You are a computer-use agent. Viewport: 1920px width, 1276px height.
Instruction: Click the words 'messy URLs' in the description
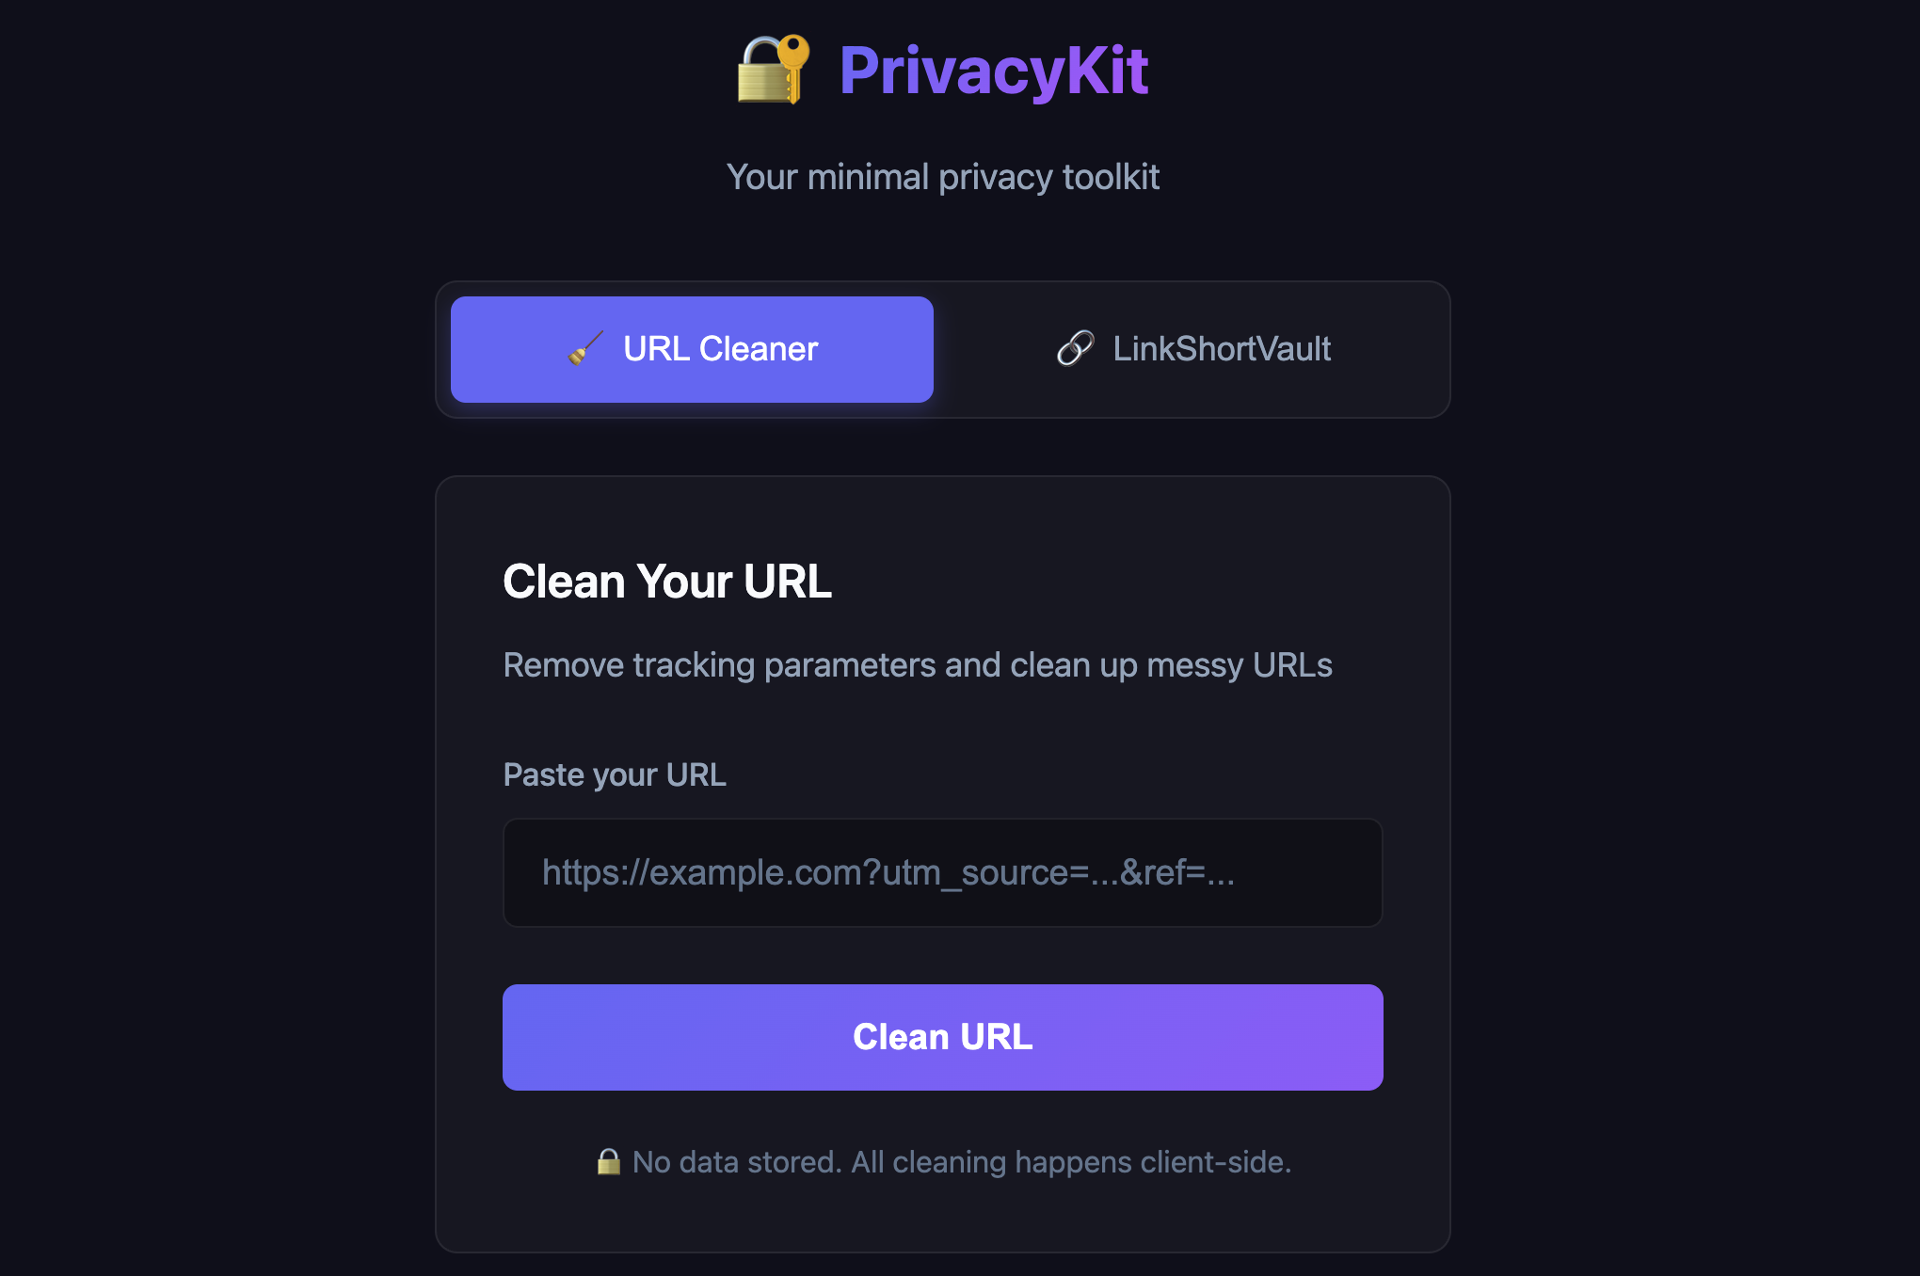tap(1239, 665)
